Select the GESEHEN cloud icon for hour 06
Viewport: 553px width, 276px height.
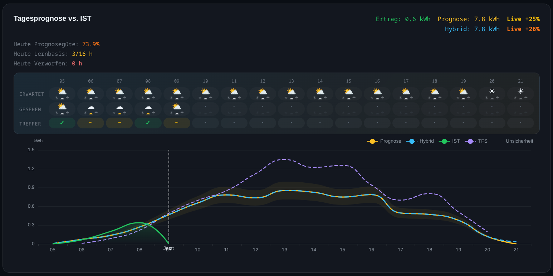[91, 107]
